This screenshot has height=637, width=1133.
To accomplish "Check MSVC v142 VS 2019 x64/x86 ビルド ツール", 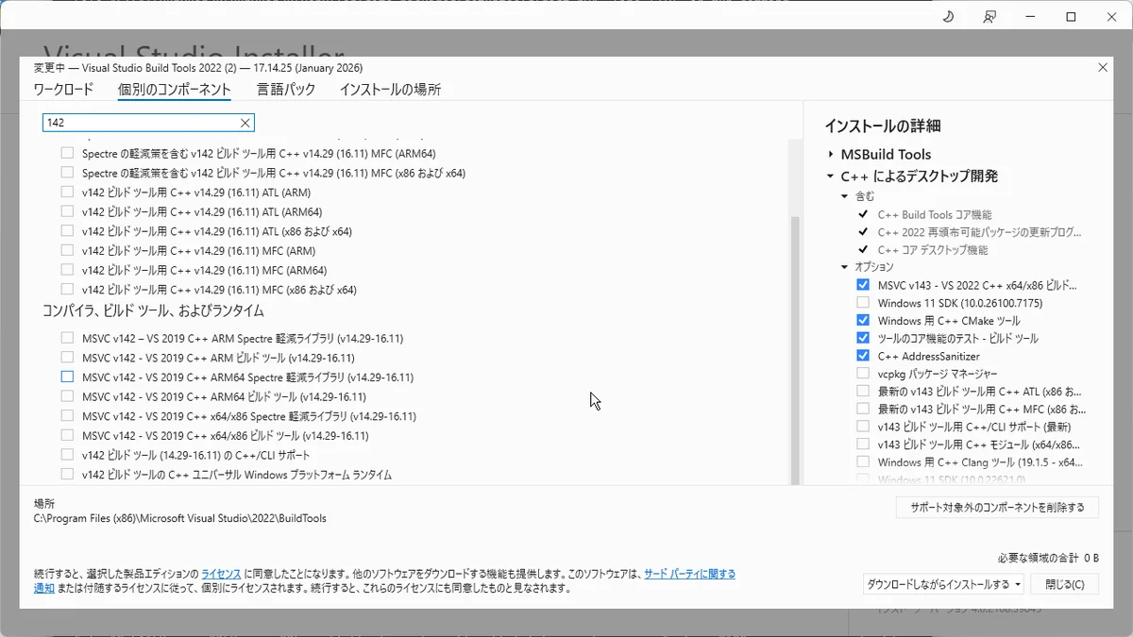I will tap(67, 436).
